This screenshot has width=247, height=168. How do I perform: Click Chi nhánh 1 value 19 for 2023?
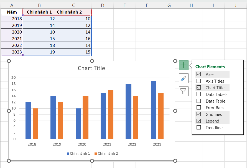(39, 52)
